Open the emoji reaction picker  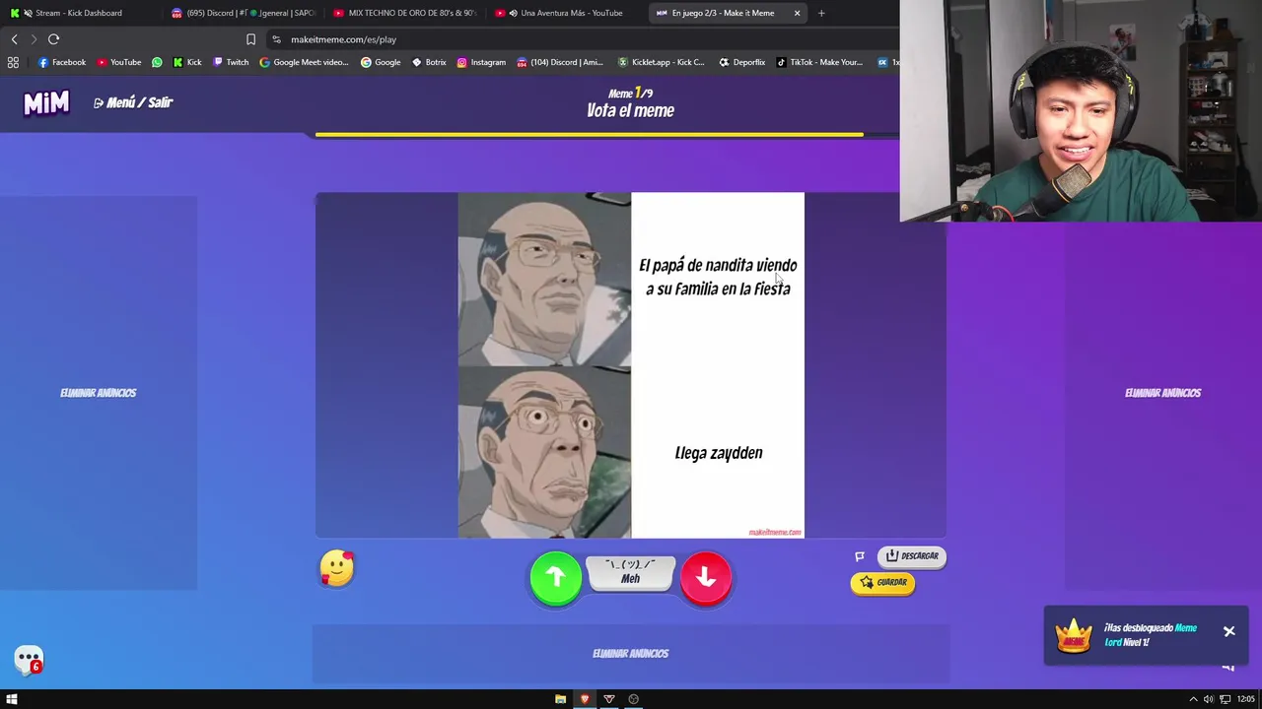(x=336, y=568)
